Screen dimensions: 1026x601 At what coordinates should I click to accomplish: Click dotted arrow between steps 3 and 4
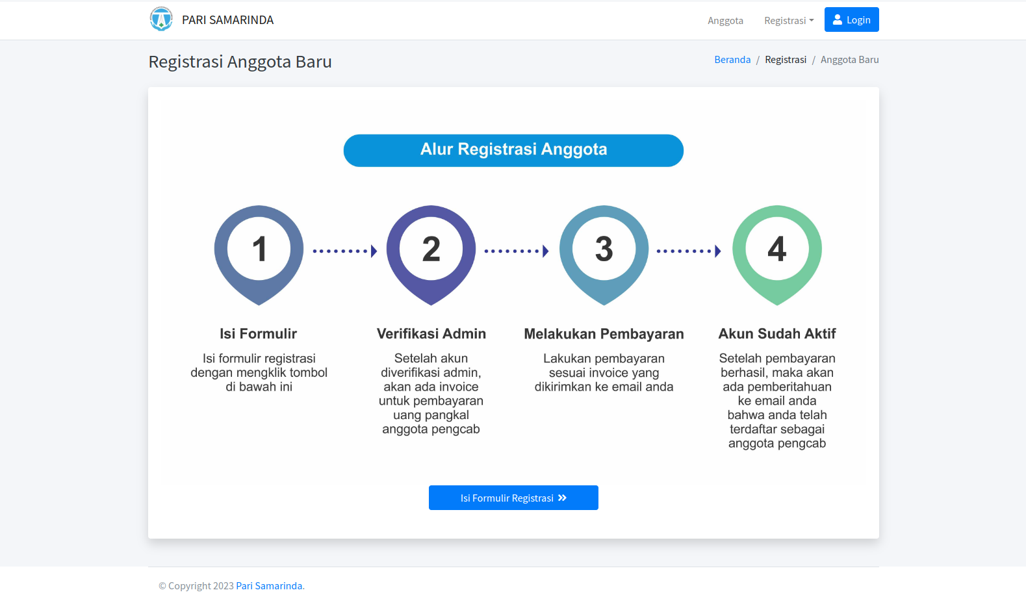point(689,251)
